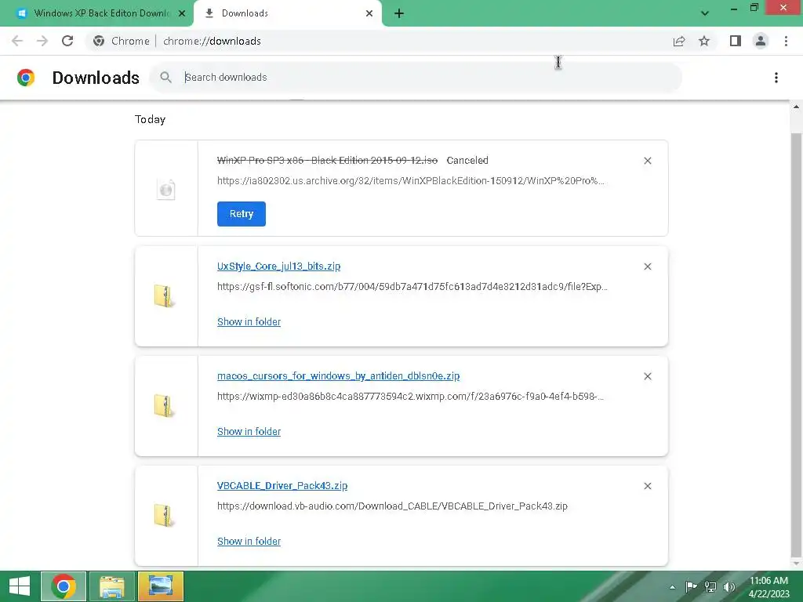This screenshot has height=602, width=803.
Task: Show UxStyle_Core zip in folder
Action: pos(249,321)
